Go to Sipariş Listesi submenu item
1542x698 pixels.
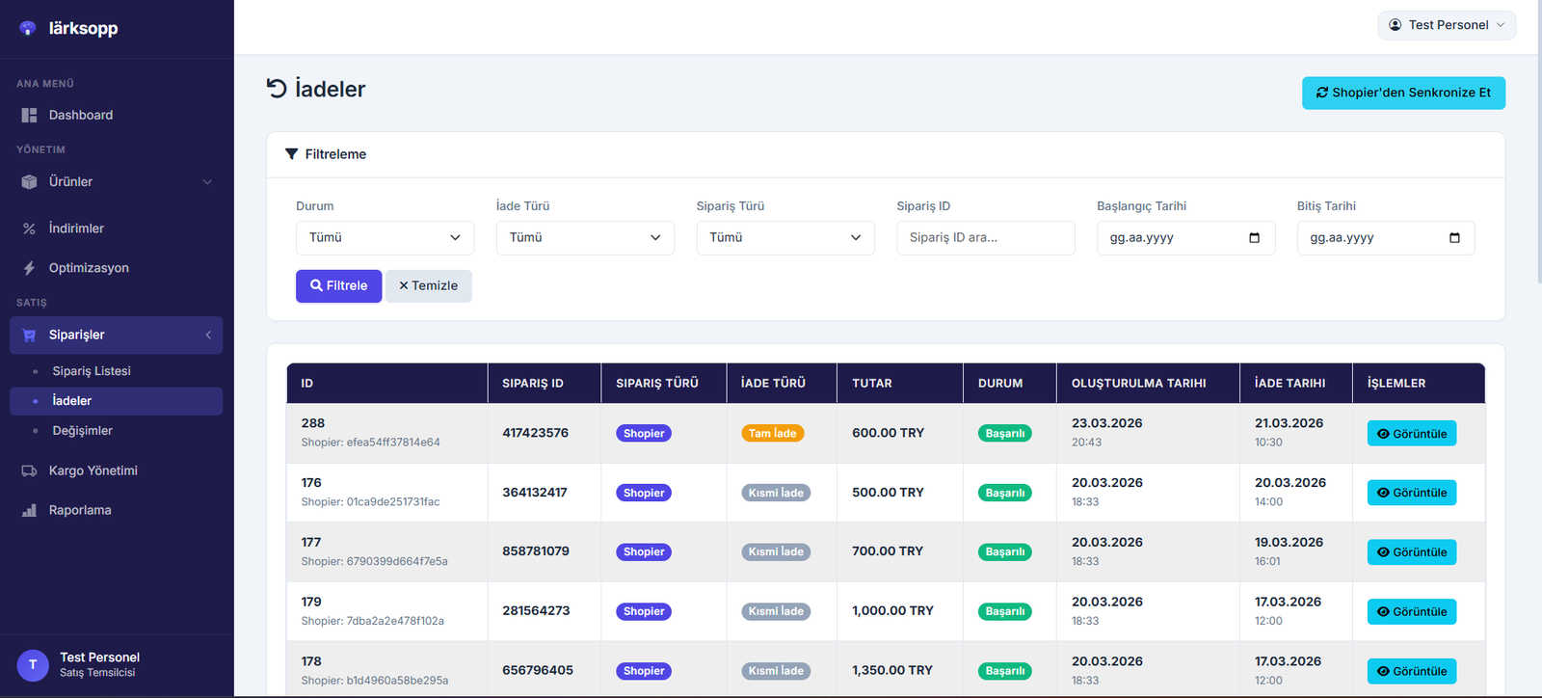coord(92,371)
